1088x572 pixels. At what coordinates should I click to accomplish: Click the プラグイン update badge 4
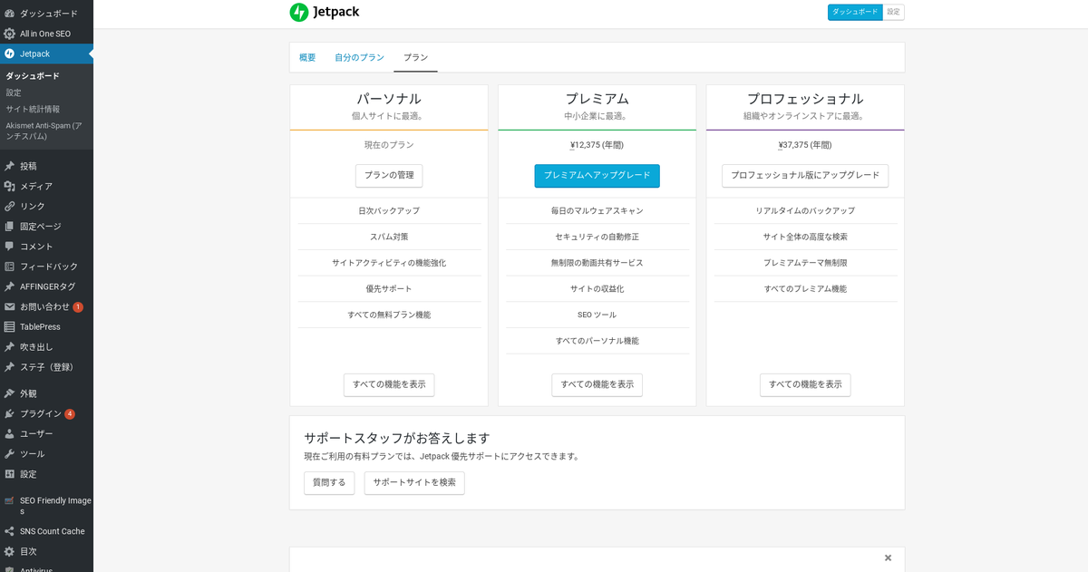(x=70, y=414)
